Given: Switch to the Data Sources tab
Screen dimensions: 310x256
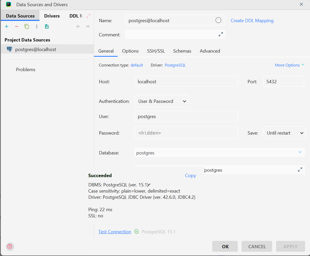Looking at the screenshot, I should pyautogui.click(x=20, y=16).
